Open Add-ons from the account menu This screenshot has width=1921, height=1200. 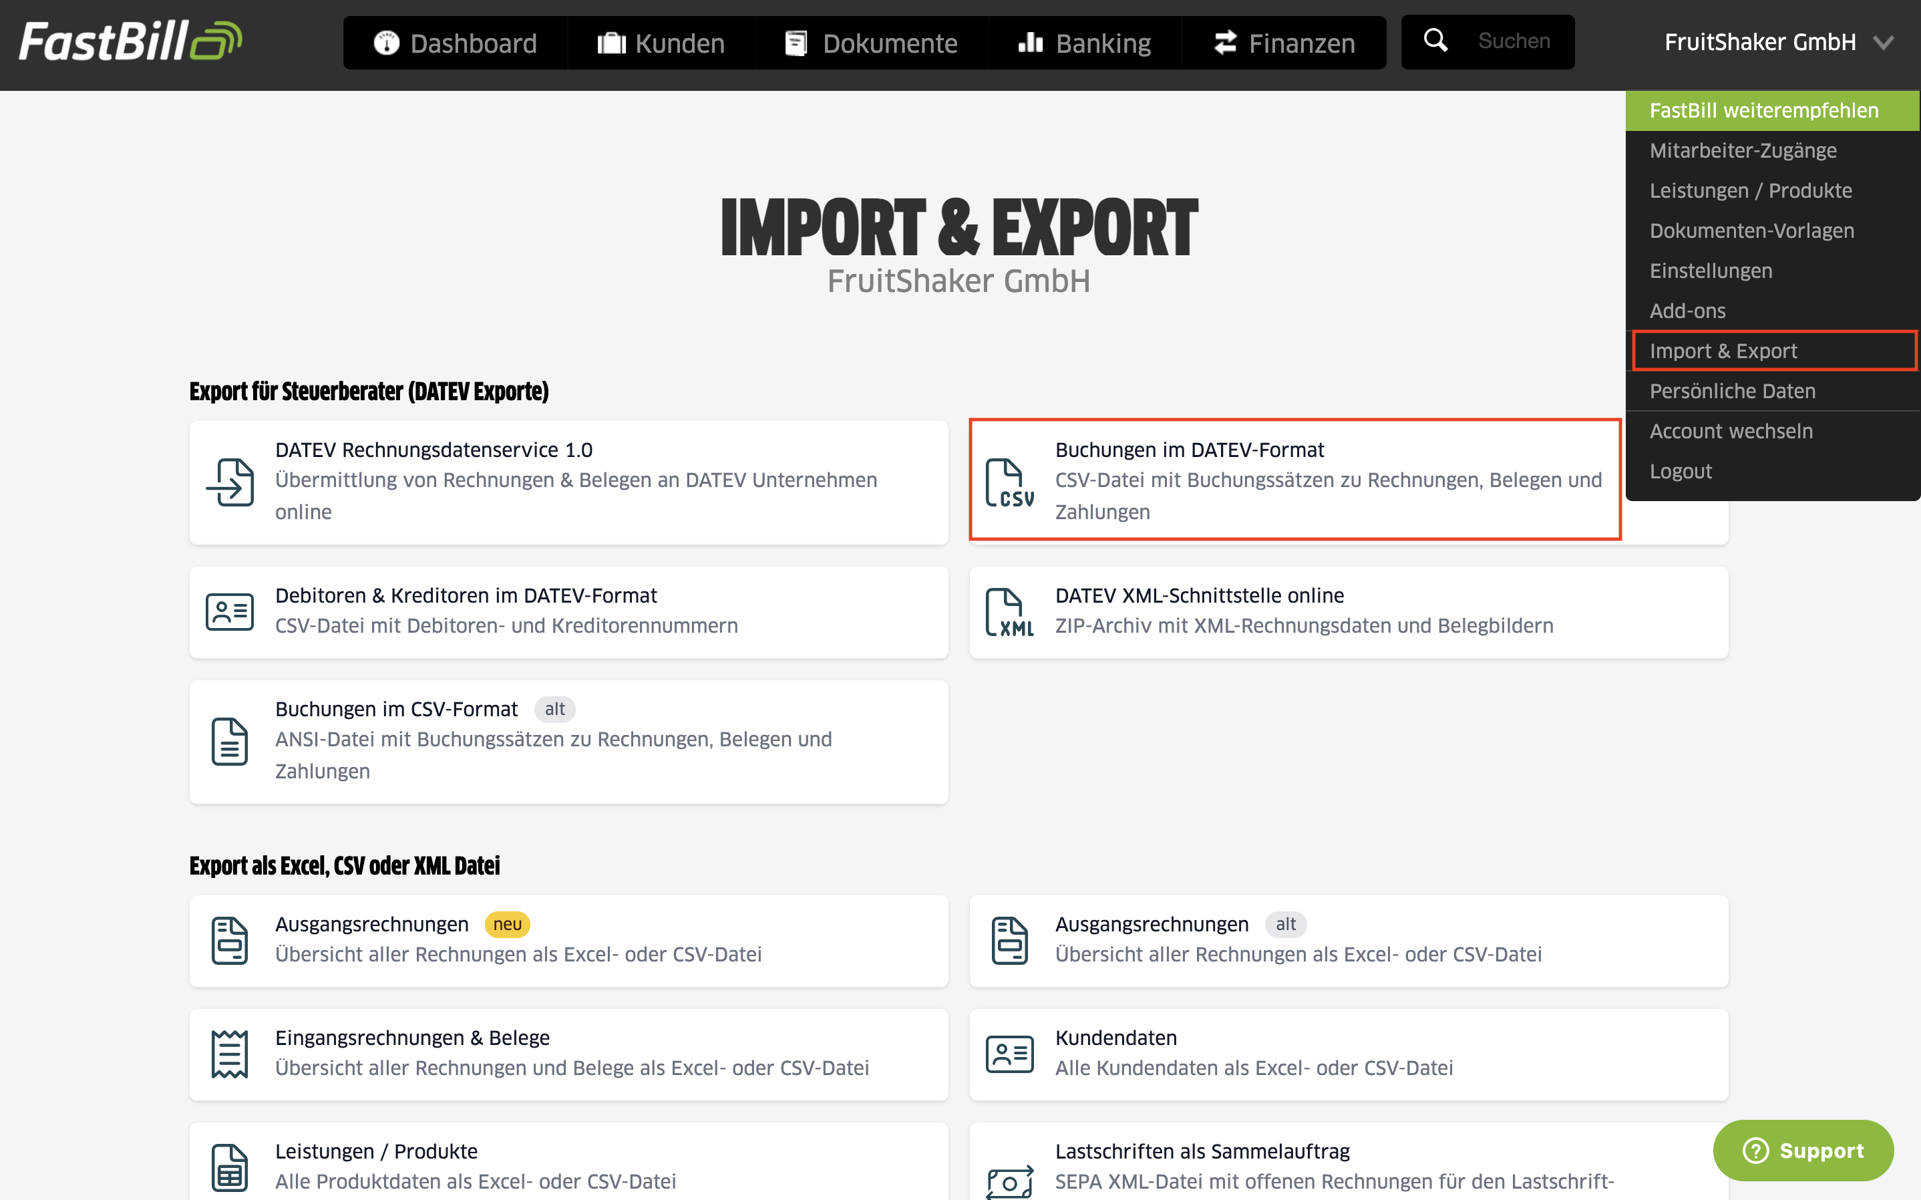[1773, 311]
